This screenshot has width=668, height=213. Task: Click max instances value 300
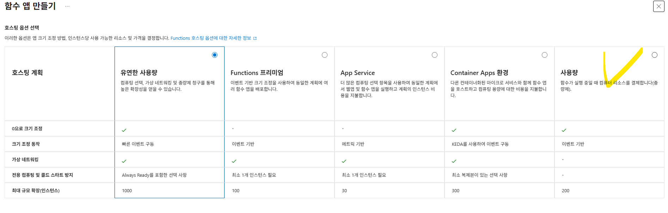[455, 190]
